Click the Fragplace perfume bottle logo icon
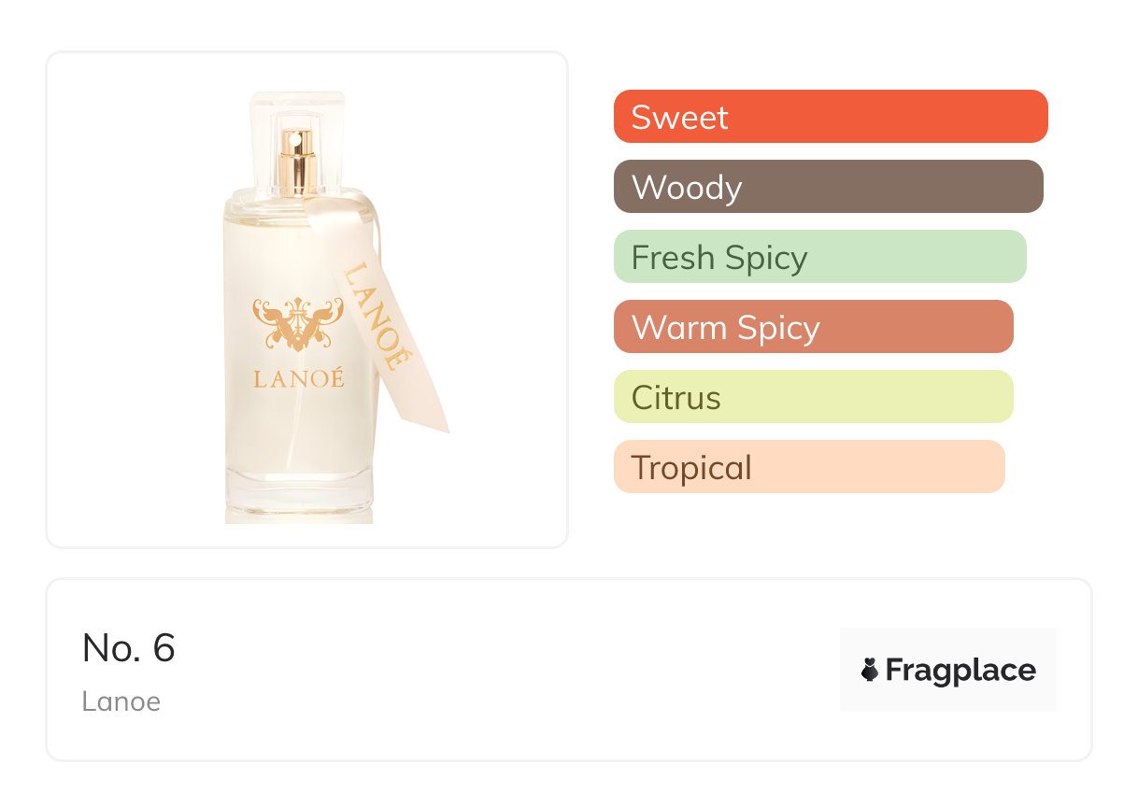The height and width of the screenshot is (807, 1138). tap(870, 670)
